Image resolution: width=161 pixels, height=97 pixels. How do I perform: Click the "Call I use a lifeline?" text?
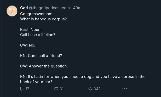(38, 35)
